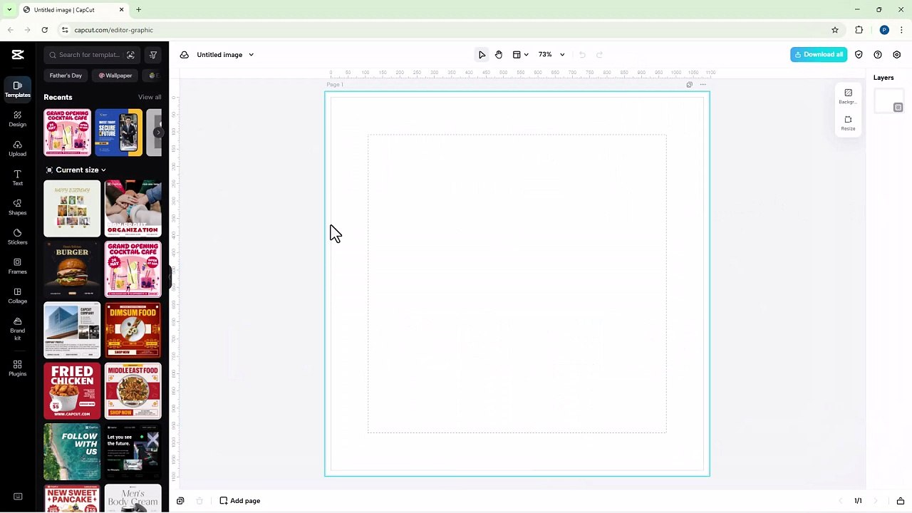Choose the Burger template
Screen dimensions: 912x513
click(72, 269)
